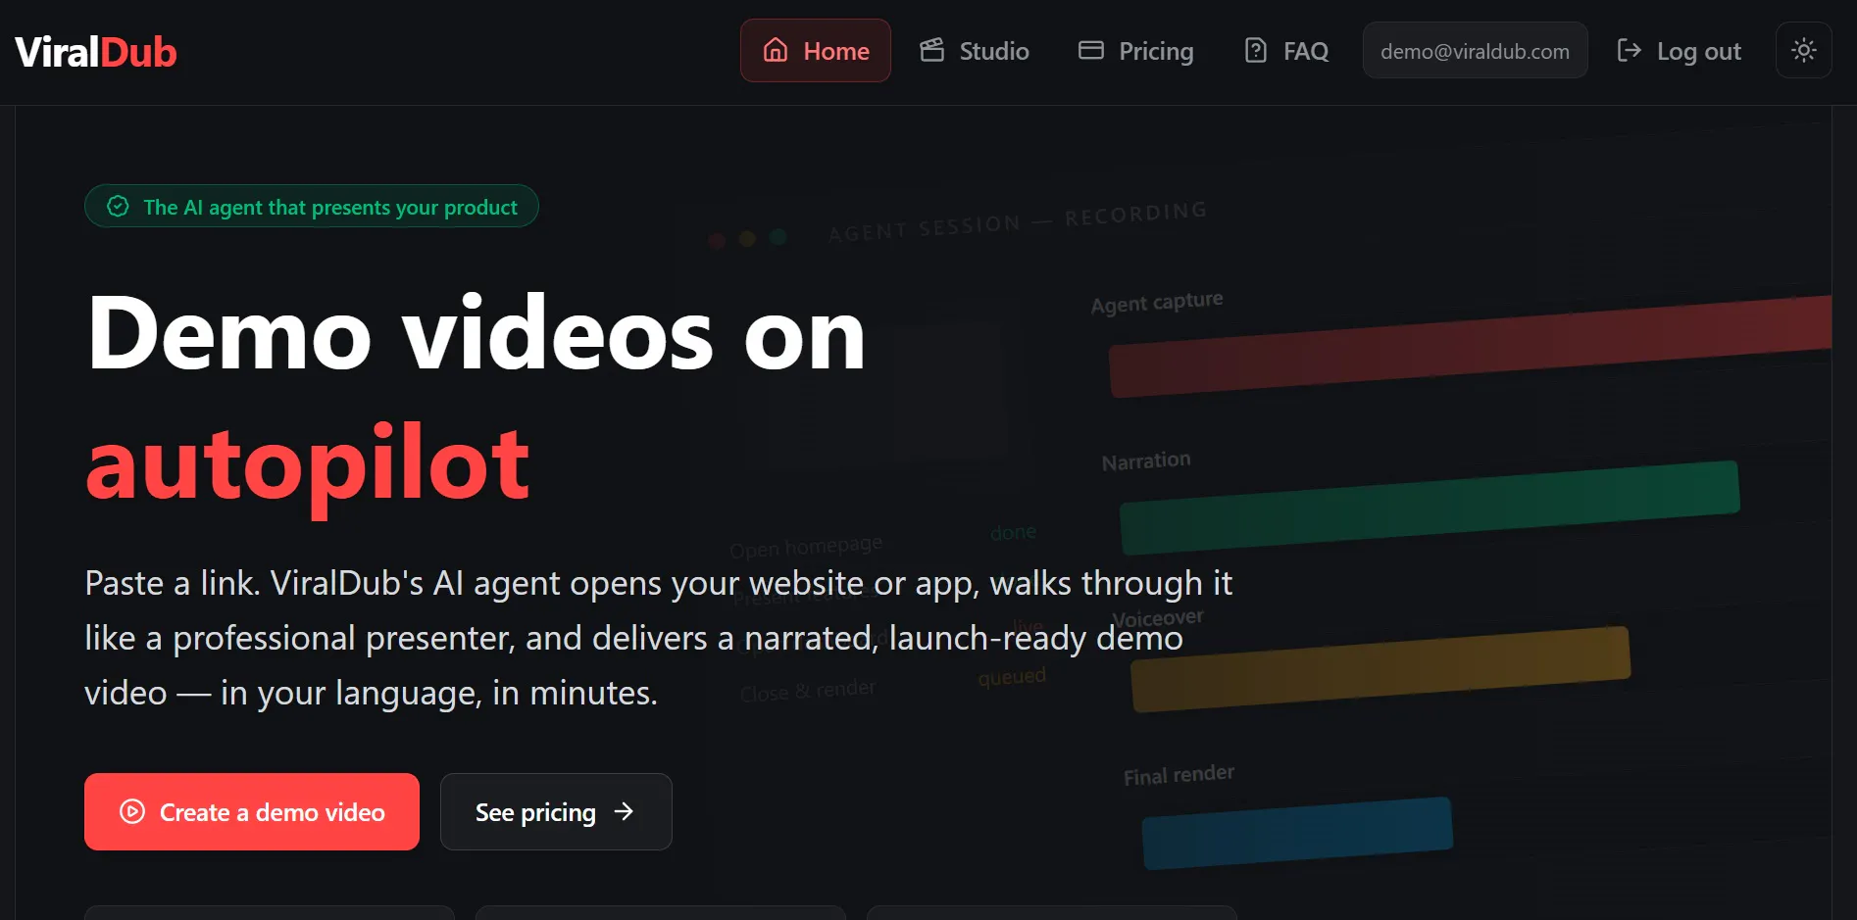The height and width of the screenshot is (920, 1857).
Task: Click the demo@viraldub.com account button
Action: (x=1475, y=51)
